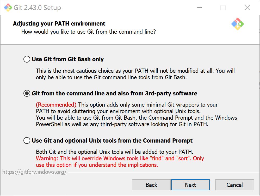This screenshot has height=196, width=260.
Task: Close the Git Setup window
Action: [247, 8]
